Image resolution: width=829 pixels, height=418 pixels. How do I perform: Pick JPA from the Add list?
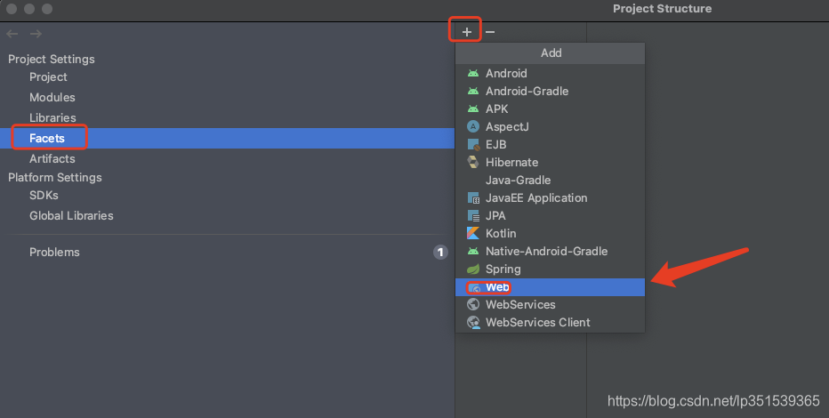pos(550,215)
